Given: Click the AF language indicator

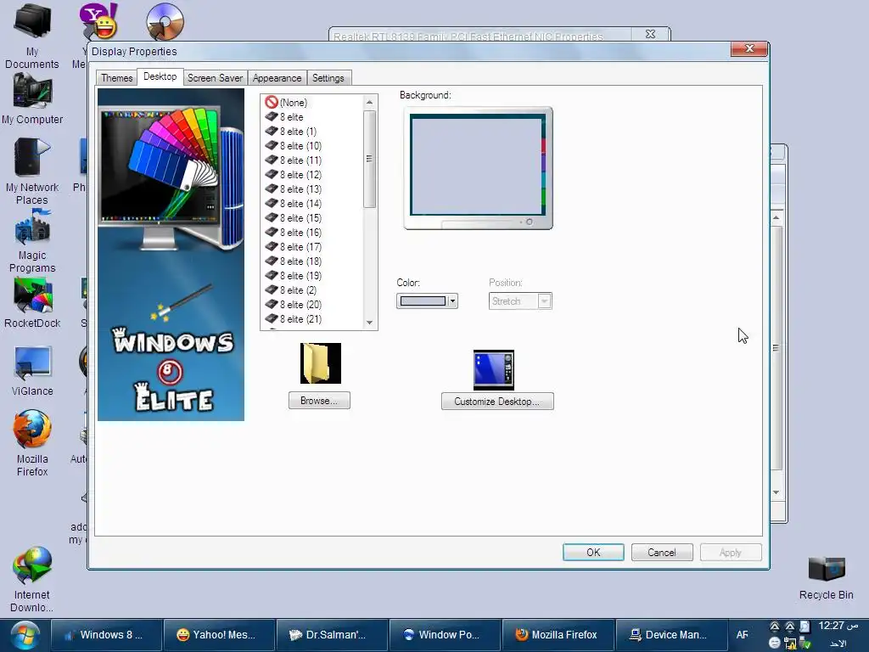Looking at the screenshot, I should coord(742,635).
